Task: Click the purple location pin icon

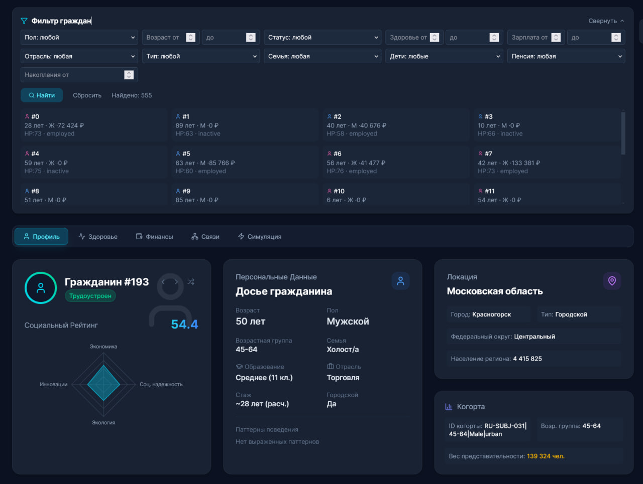Action: pyautogui.click(x=612, y=281)
